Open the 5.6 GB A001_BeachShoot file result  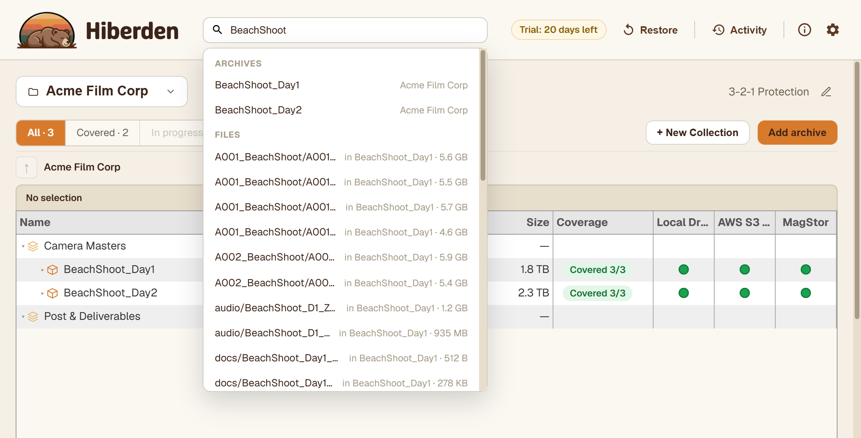(341, 157)
